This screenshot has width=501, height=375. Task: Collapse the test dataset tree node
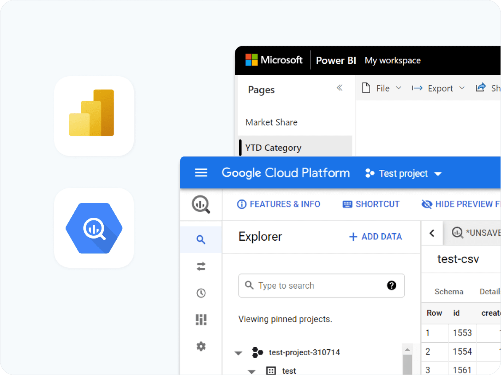coord(252,372)
